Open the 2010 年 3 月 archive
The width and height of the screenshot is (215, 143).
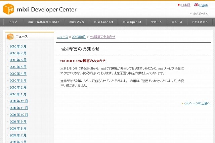[18, 81]
